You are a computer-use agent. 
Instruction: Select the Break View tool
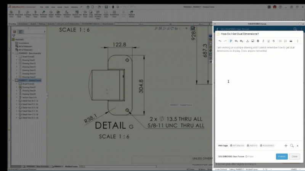click(x=85, y=14)
